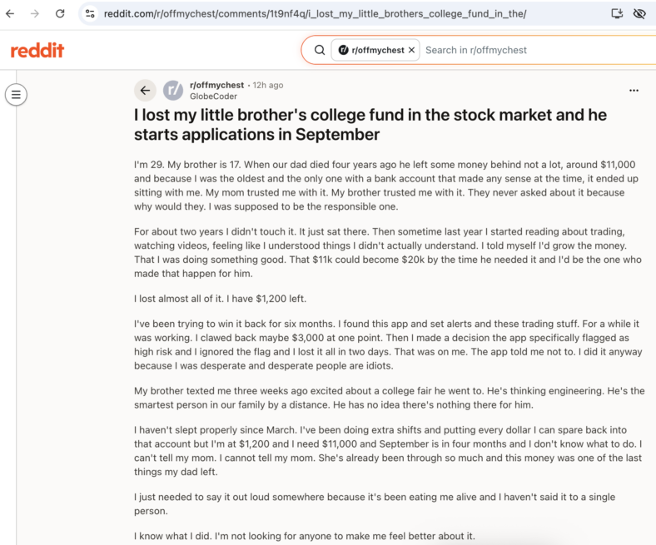Click the post title heading
The image size is (656, 545).
coord(370,125)
